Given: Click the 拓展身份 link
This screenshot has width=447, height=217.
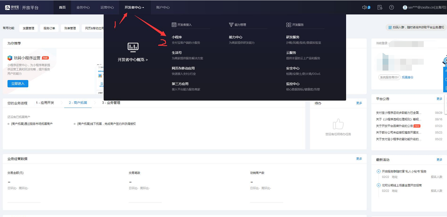Looking at the screenshot, I should point(408,77).
